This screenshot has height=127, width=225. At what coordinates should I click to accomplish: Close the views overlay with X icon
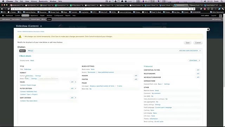(x=208, y=29)
